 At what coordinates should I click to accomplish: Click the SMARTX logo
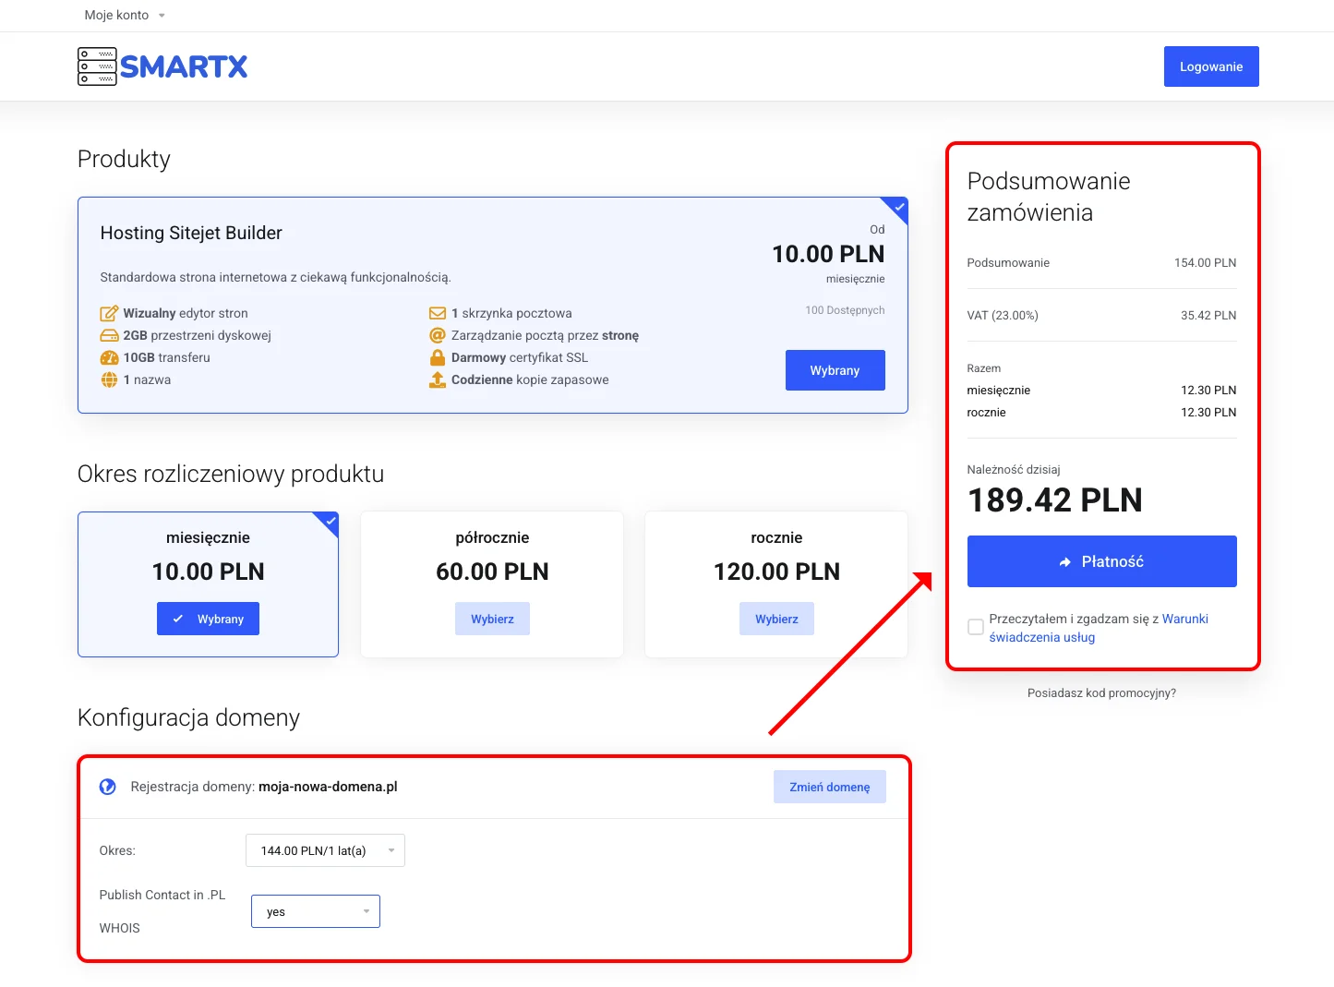(162, 66)
